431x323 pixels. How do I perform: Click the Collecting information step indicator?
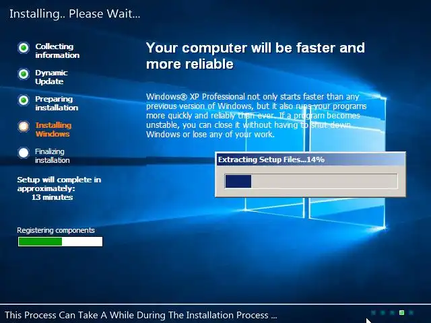tap(24, 48)
